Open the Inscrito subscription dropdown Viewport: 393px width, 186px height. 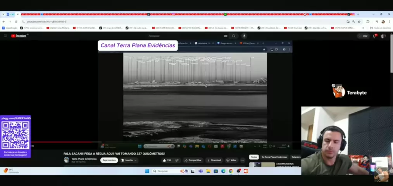[x=129, y=160]
